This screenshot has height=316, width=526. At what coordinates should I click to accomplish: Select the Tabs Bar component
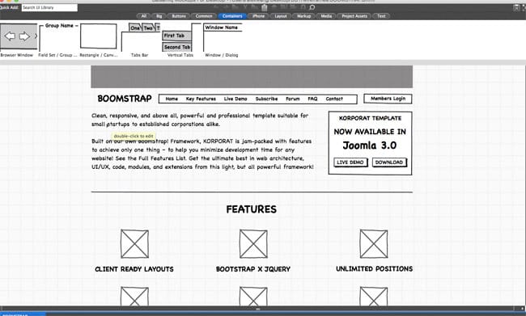click(141, 37)
